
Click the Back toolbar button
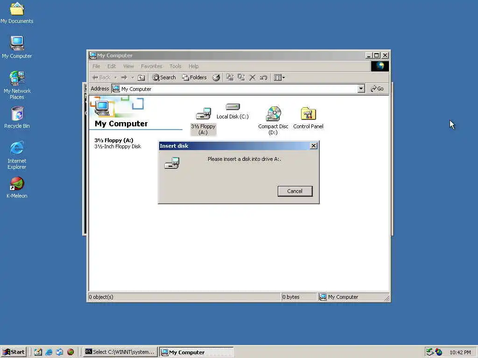(101, 78)
